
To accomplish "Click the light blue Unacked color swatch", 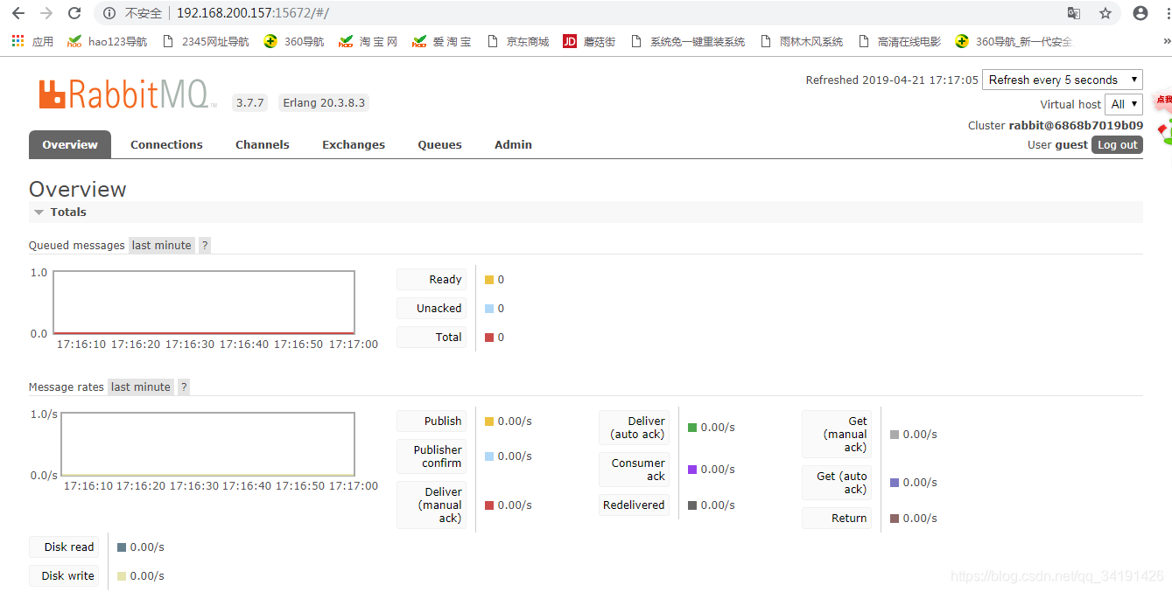I will 489,309.
